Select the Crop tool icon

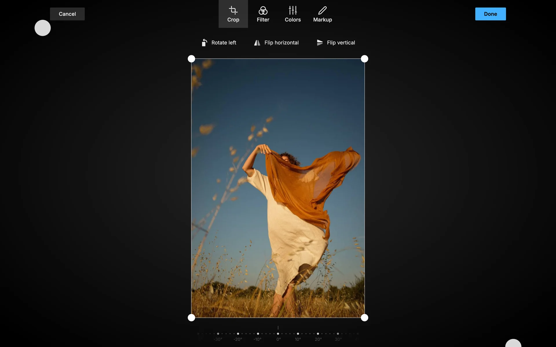233,11
